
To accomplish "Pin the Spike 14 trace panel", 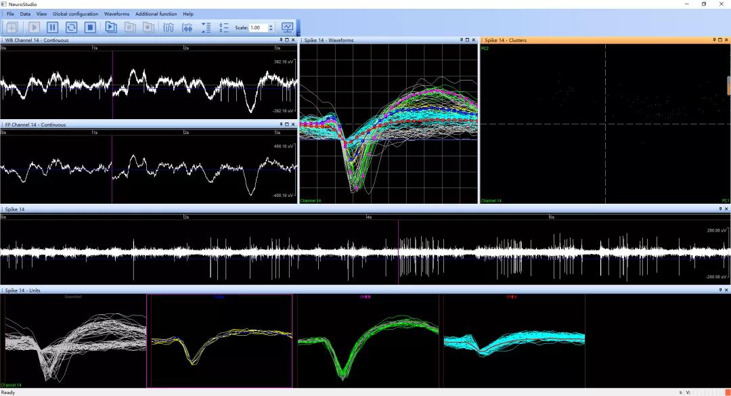I will 720,209.
